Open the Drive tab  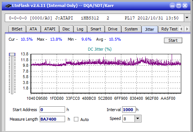[112, 29]
